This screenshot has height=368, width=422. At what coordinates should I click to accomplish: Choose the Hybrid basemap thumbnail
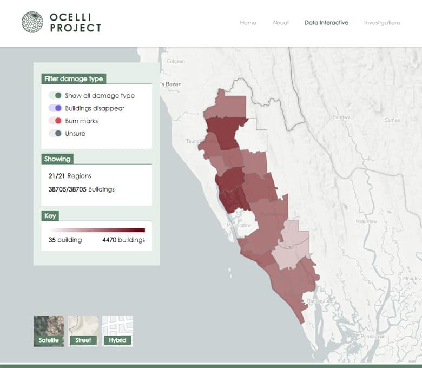117,331
